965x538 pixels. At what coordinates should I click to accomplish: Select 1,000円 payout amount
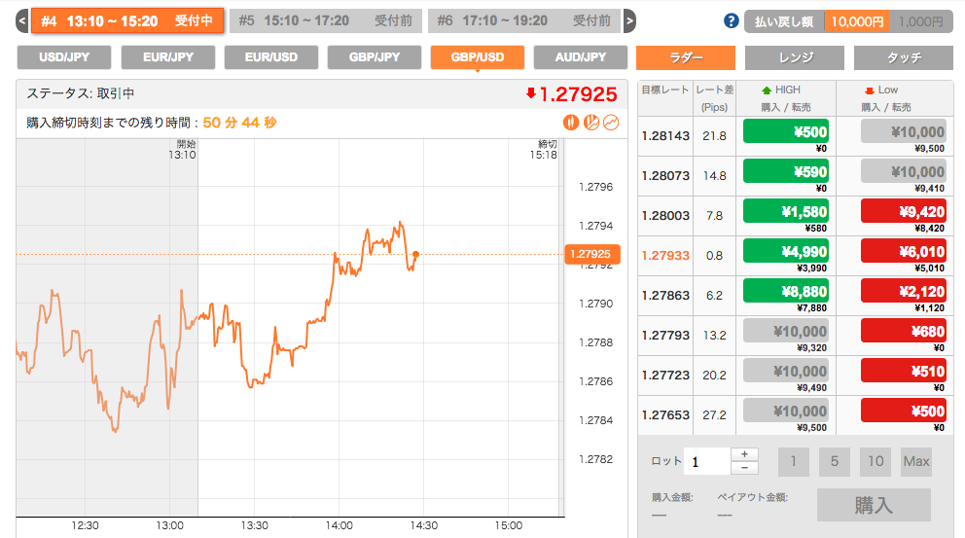click(919, 20)
